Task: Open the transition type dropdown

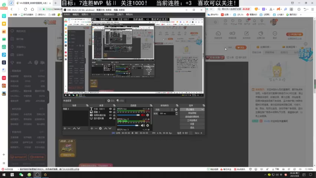Action: (x=164, y=110)
